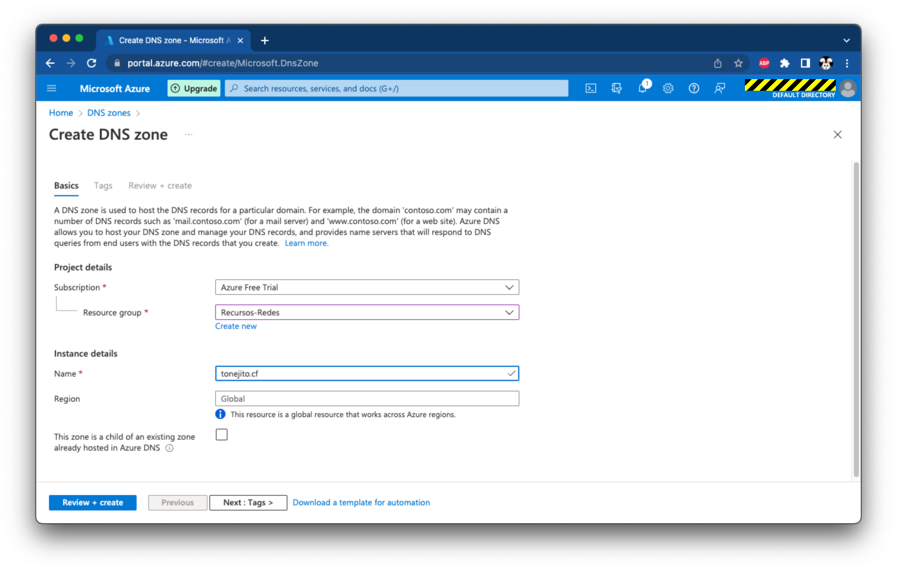897x571 pixels.
Task: Expand the Subscription dropdown
Action: [367, 288]
